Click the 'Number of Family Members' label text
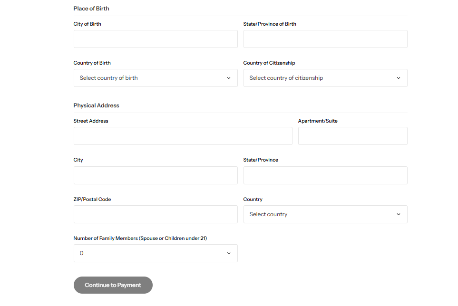The width and height of the screenshot is (458, 306). click(140, 238)
